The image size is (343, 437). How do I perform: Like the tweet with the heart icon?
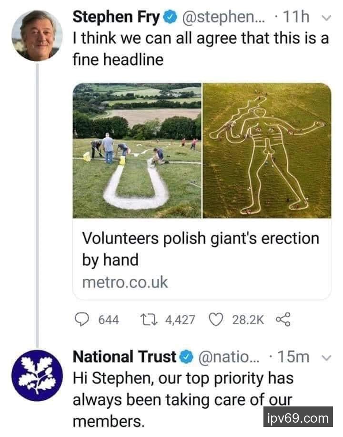coord(217,320)
